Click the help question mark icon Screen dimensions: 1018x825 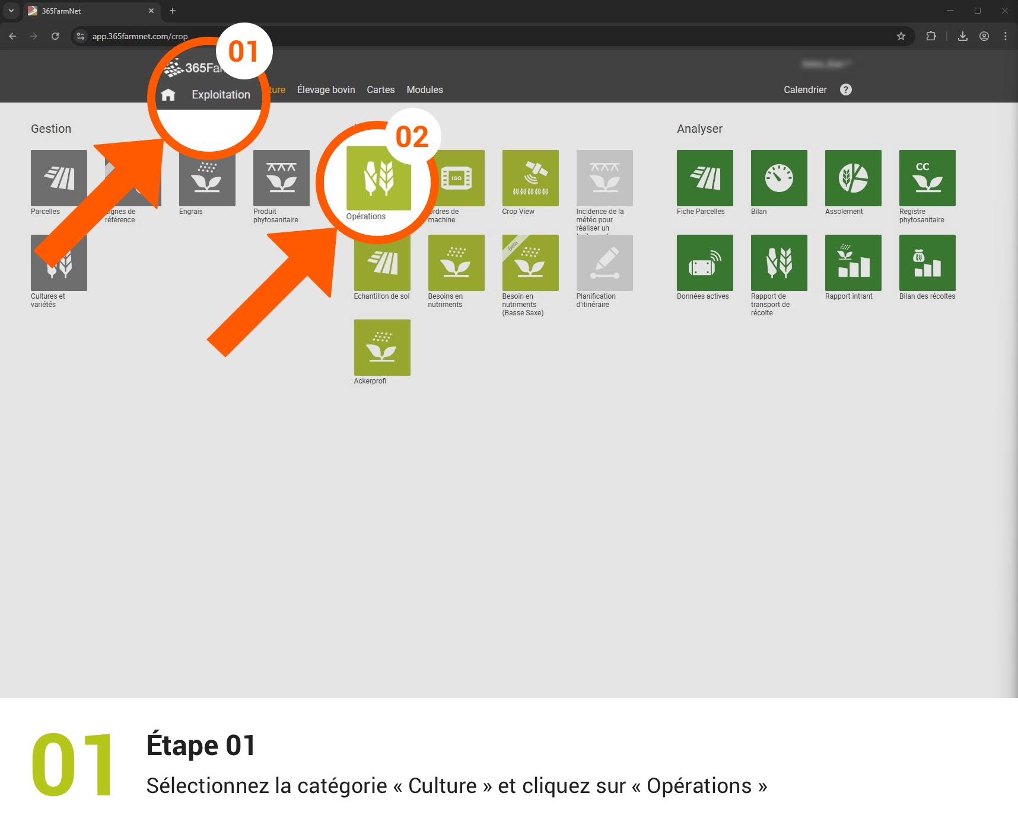point(845,89)
